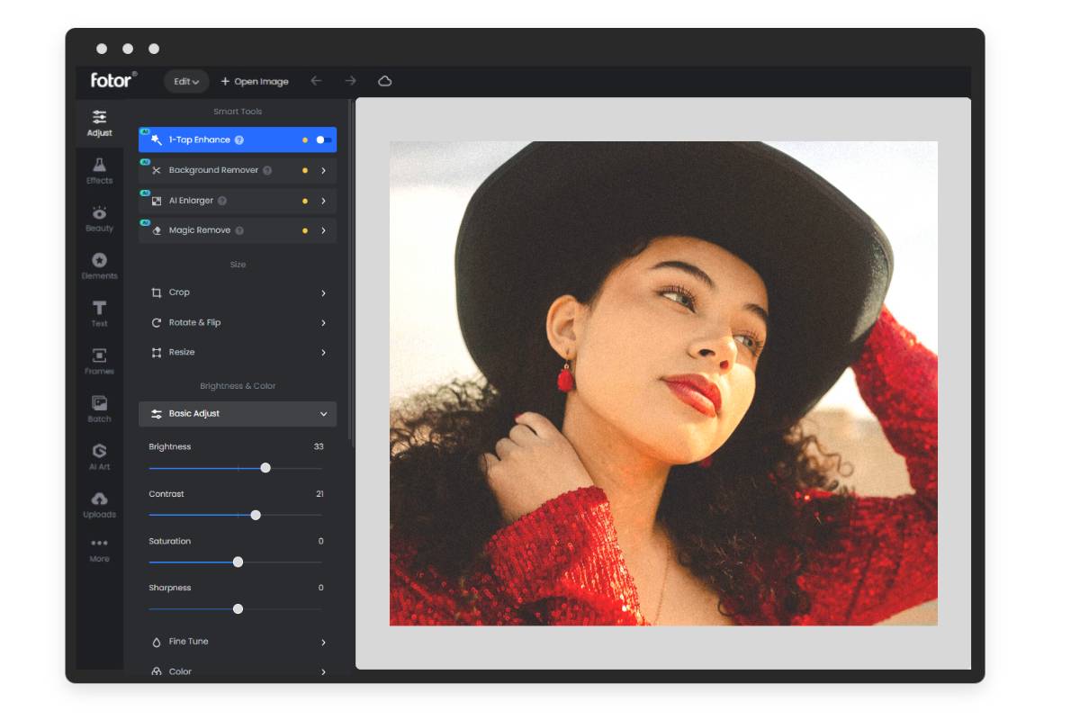Open the Beauty tools panel
Viewport: 1080px width, 720px height.
(x=99, y=218)
